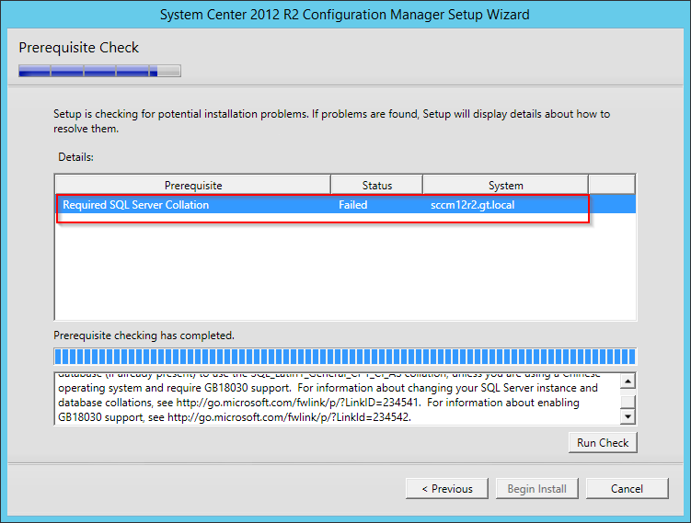Click the Details: label
Screen dimensions: 691x523
tap(75, 157)
